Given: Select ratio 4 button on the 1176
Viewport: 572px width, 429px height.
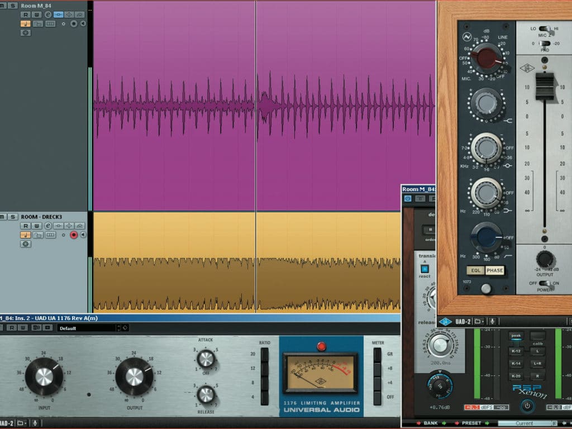Looking at the screenshot, I should point(264,397).
